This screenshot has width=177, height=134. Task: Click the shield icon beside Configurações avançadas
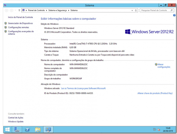click(5, 32)
